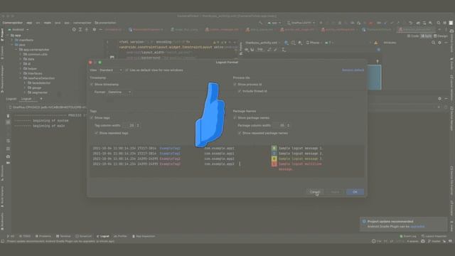Hide Project panel with the minus icon
Screen dimensions: 455x256
pos(100,30)
